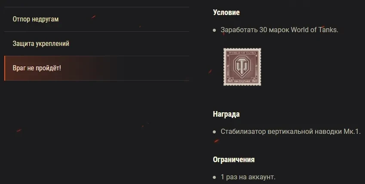Click the '1 раз на аккаунт' restriction text
This screenshot has width=365, height=184.
(x=248, y=177)
